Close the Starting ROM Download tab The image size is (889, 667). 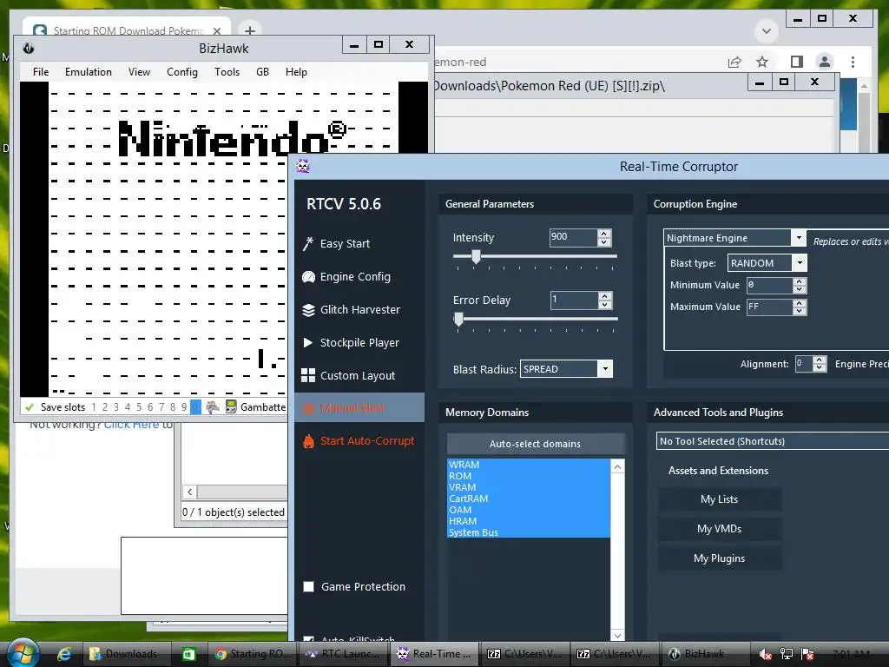(216, 30)
